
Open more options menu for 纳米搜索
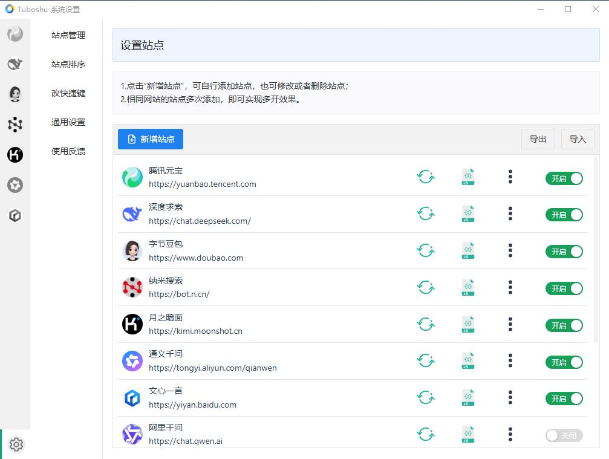[510, 288]
